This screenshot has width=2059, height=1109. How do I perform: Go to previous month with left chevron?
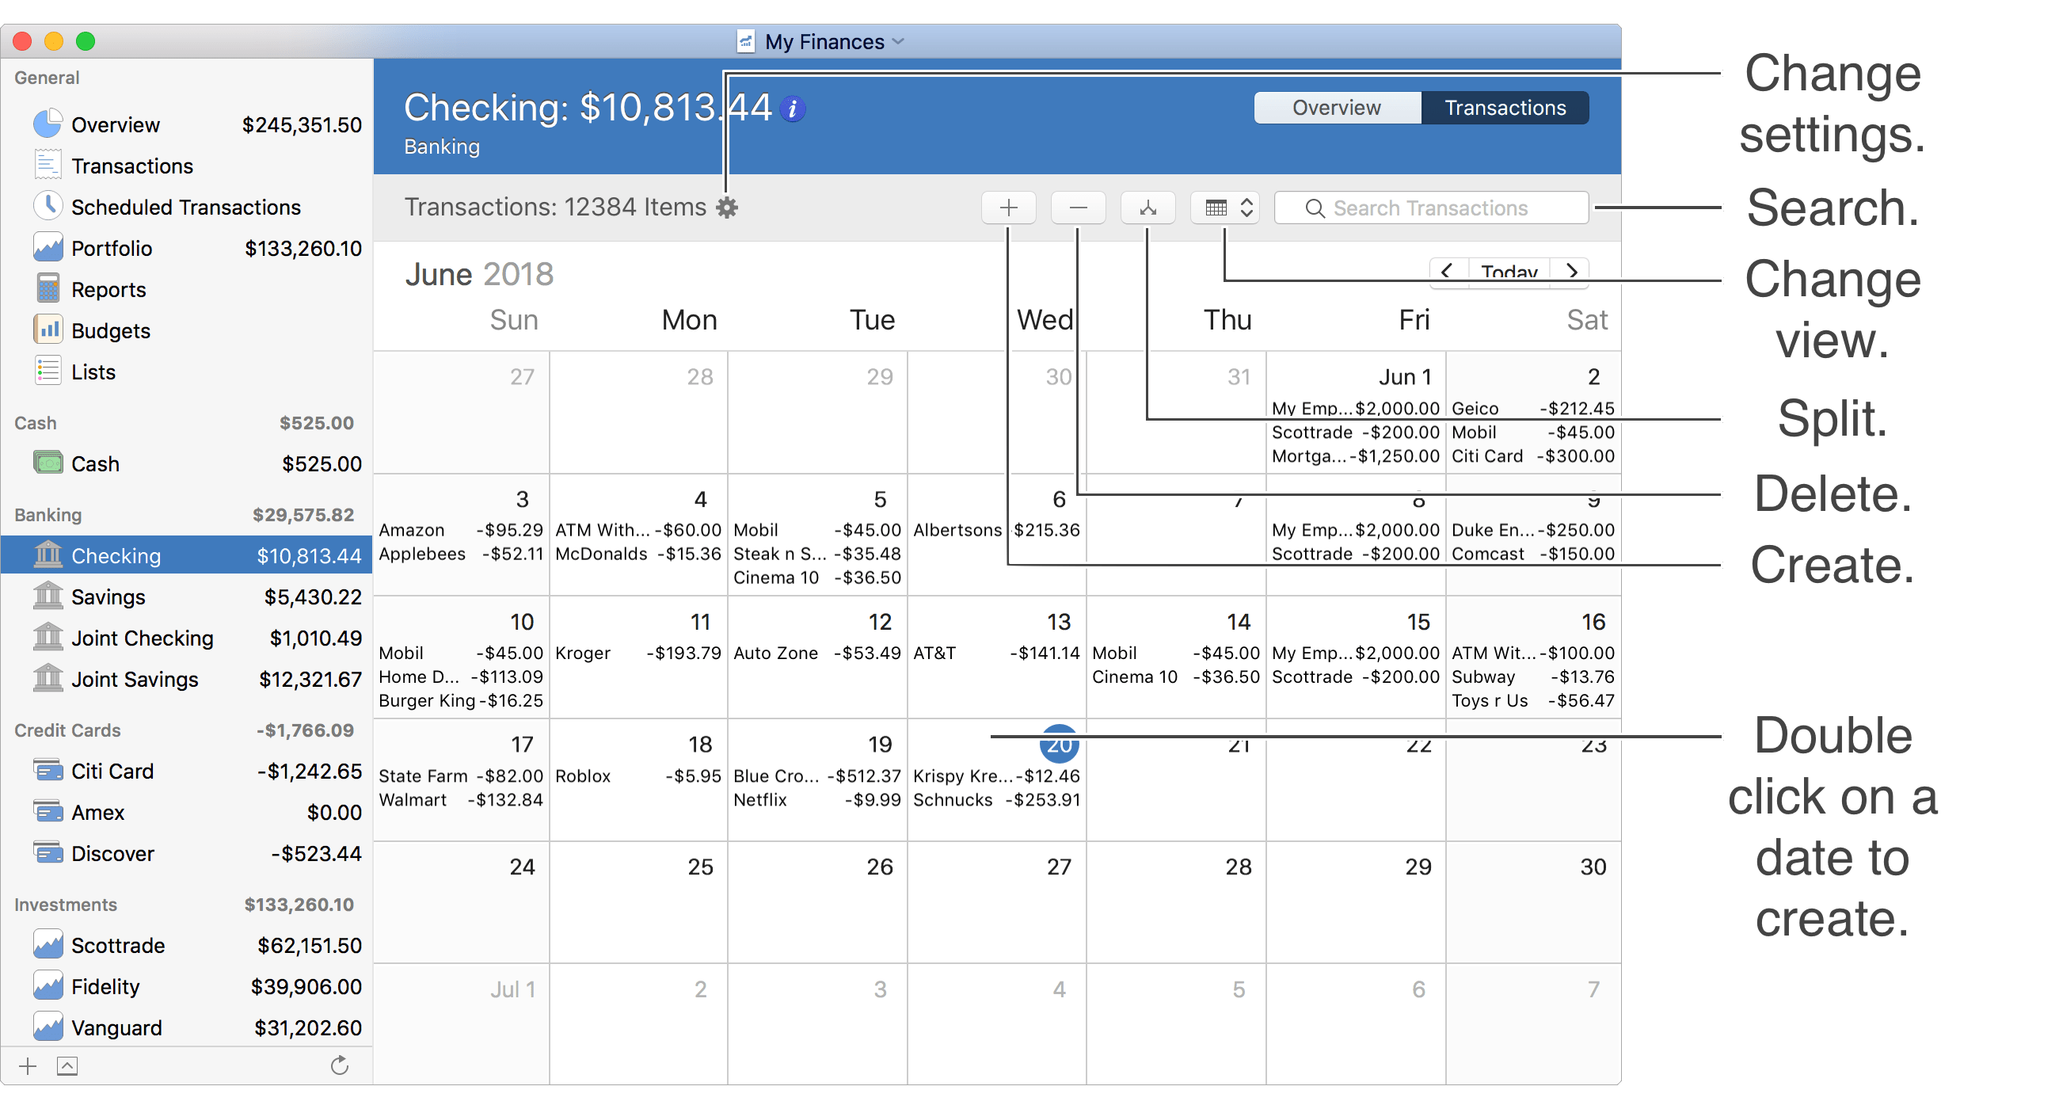[x=1448, y=271]
